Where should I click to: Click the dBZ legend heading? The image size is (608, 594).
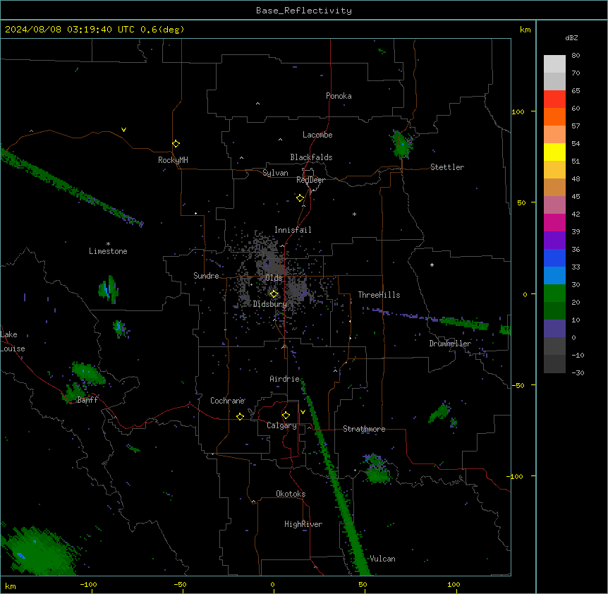(x=571, y=37)
